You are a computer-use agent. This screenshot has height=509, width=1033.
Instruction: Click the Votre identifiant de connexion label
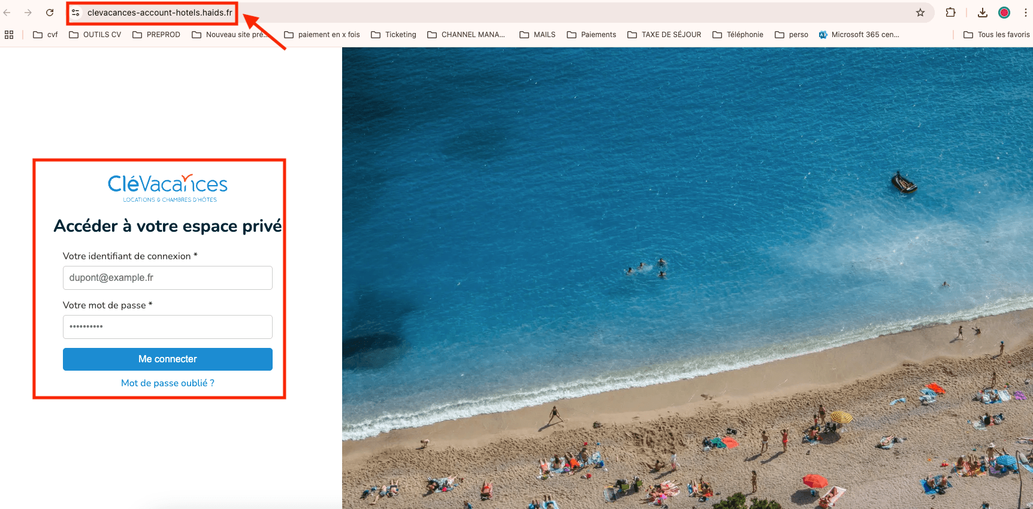[130, 256]
